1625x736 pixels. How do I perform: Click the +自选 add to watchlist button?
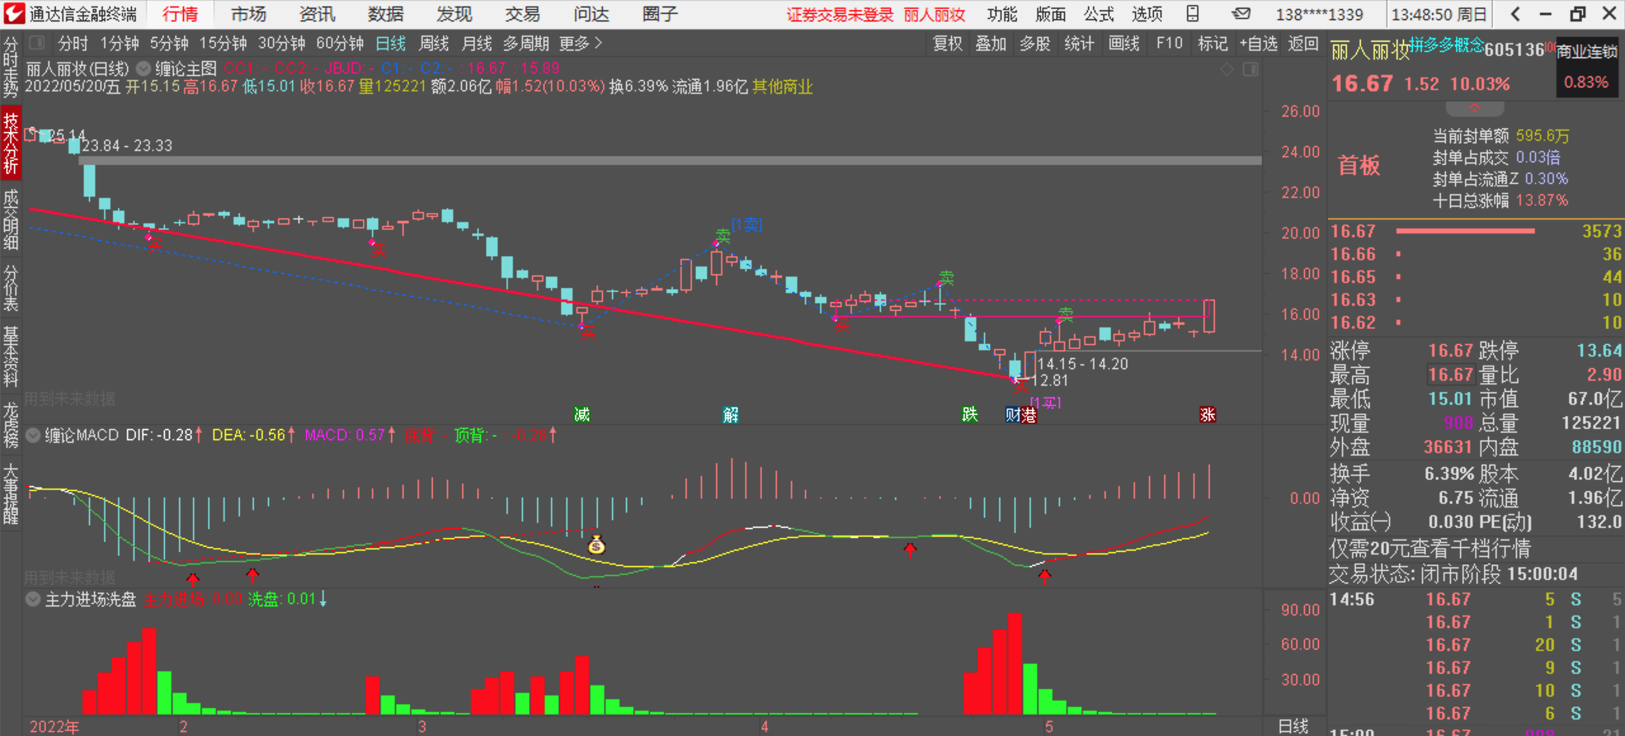[x=1258, y=43]
